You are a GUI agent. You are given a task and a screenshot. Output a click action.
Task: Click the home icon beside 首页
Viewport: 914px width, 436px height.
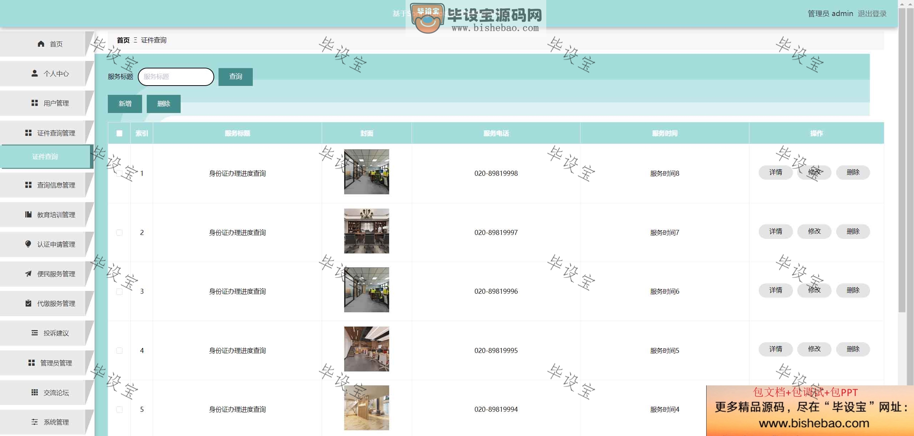coord(41,44)
